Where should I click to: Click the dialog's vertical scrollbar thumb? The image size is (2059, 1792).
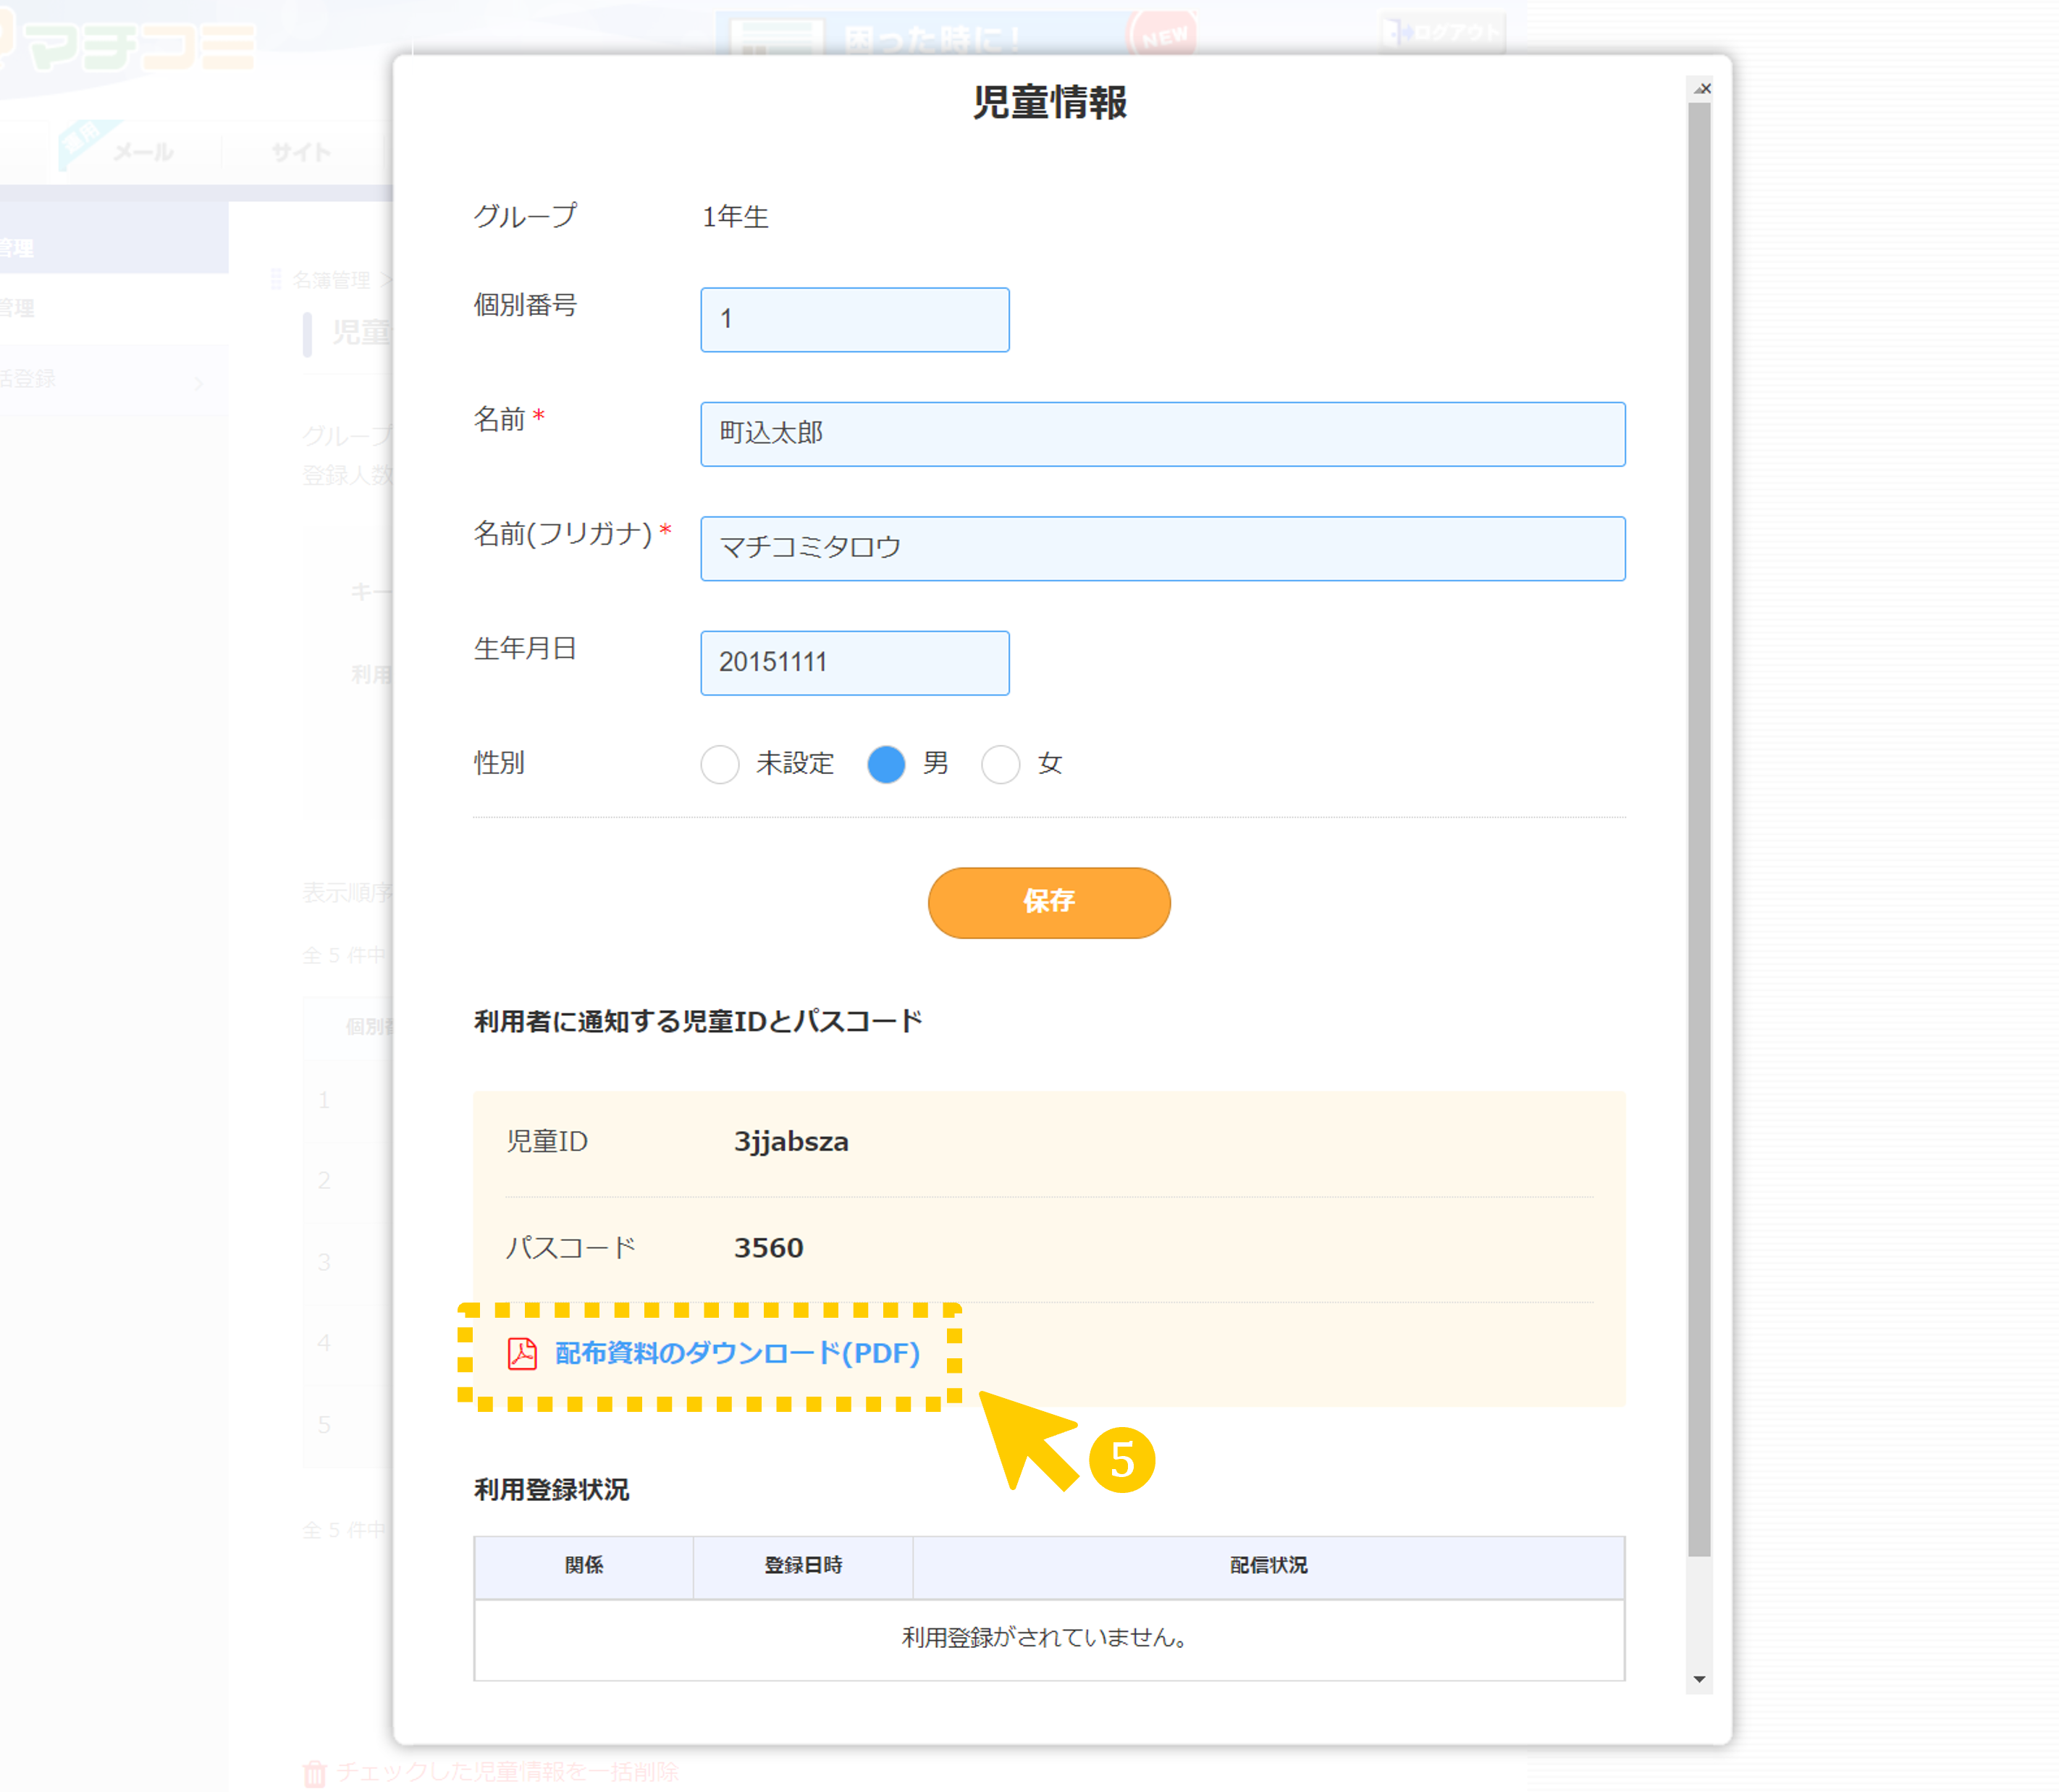[1699, 829]
